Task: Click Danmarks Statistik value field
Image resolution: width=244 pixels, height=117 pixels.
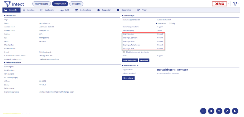Action: 164,20
